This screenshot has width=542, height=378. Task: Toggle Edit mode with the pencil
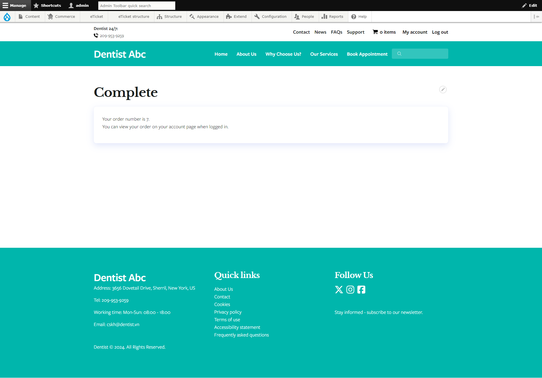pos(530,5)
